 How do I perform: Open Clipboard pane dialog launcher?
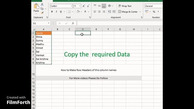click(x=47, y=18)
